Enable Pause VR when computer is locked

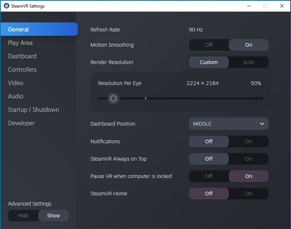249,176
